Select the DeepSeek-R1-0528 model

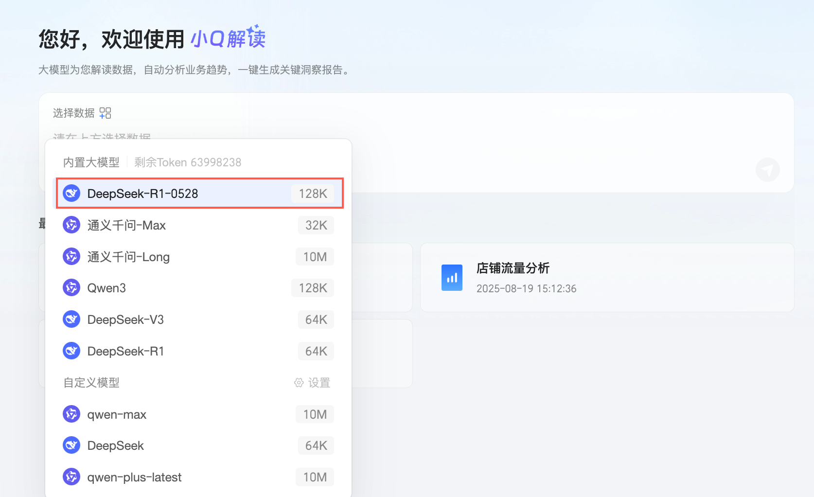pyautogui.click(x=198, y=194)
